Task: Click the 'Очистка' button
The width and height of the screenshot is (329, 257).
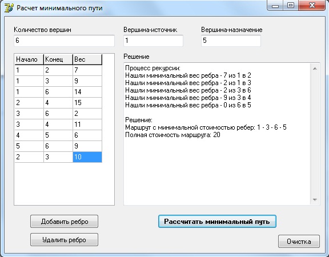Action: tap(299, 242)
